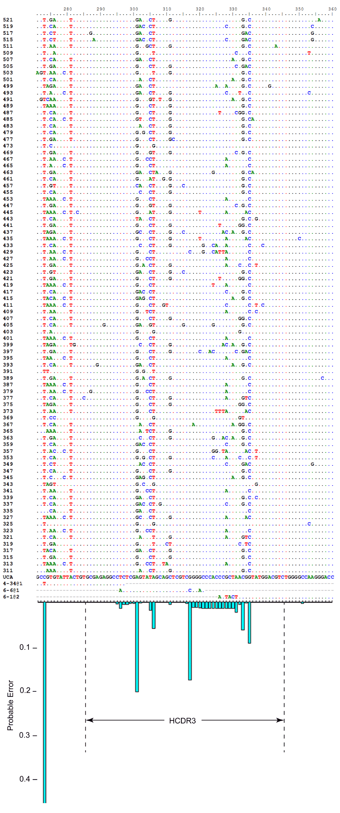Select sequence row label 421
Viewport: 340px width, 813px height.
tap(8, 278)
